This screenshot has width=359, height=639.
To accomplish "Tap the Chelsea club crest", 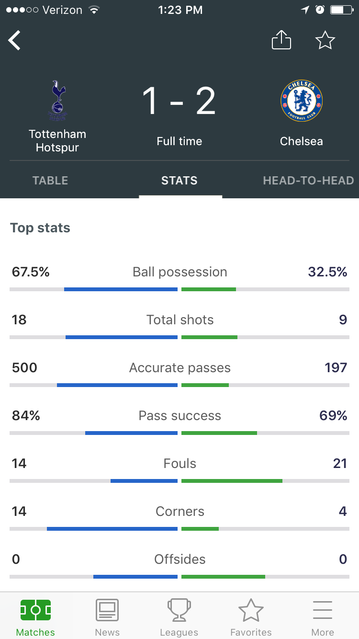I will [302, 101].
